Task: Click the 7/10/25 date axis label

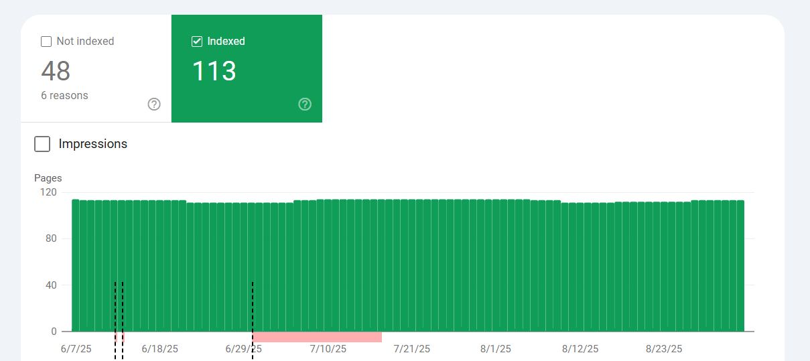Action: [328, 349]
